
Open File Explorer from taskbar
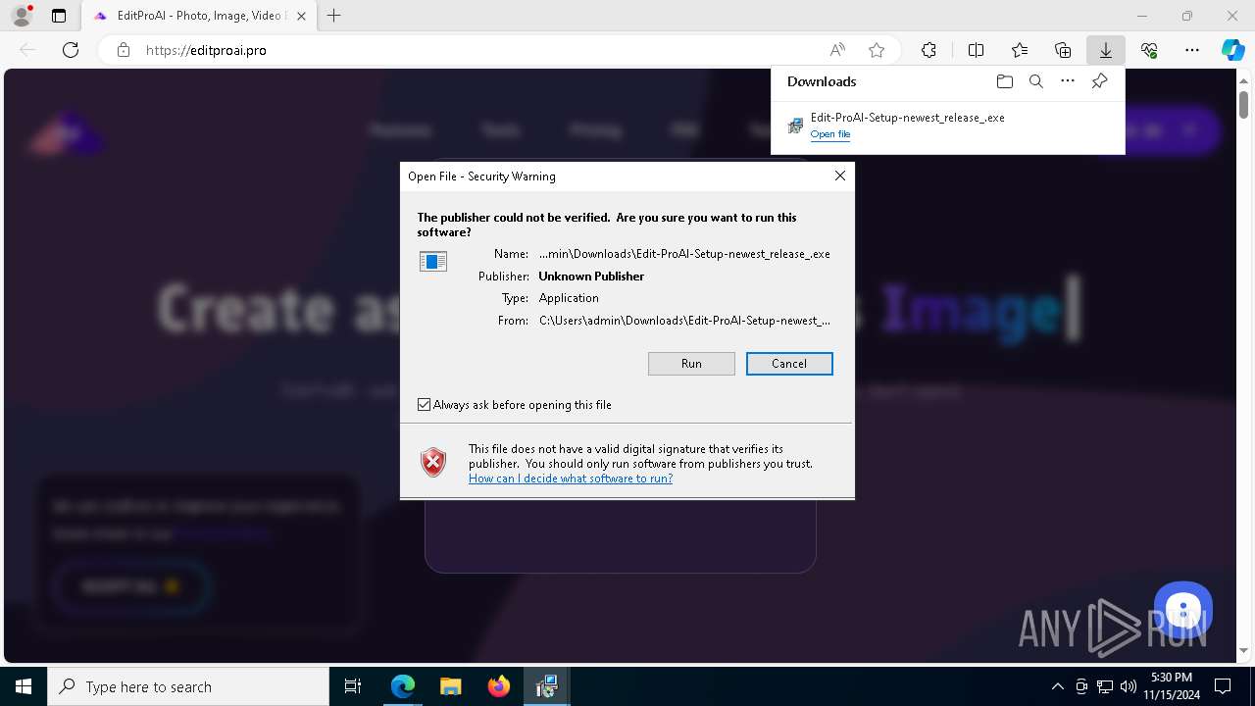pyautogui.click(x=450, y=686)
